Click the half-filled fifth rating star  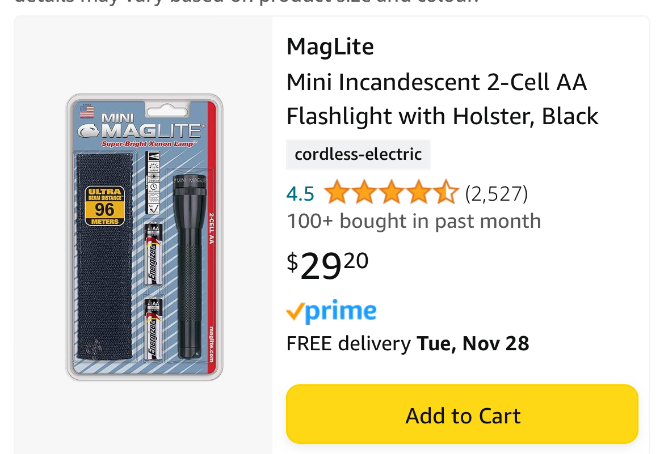(x=446, y=193)
